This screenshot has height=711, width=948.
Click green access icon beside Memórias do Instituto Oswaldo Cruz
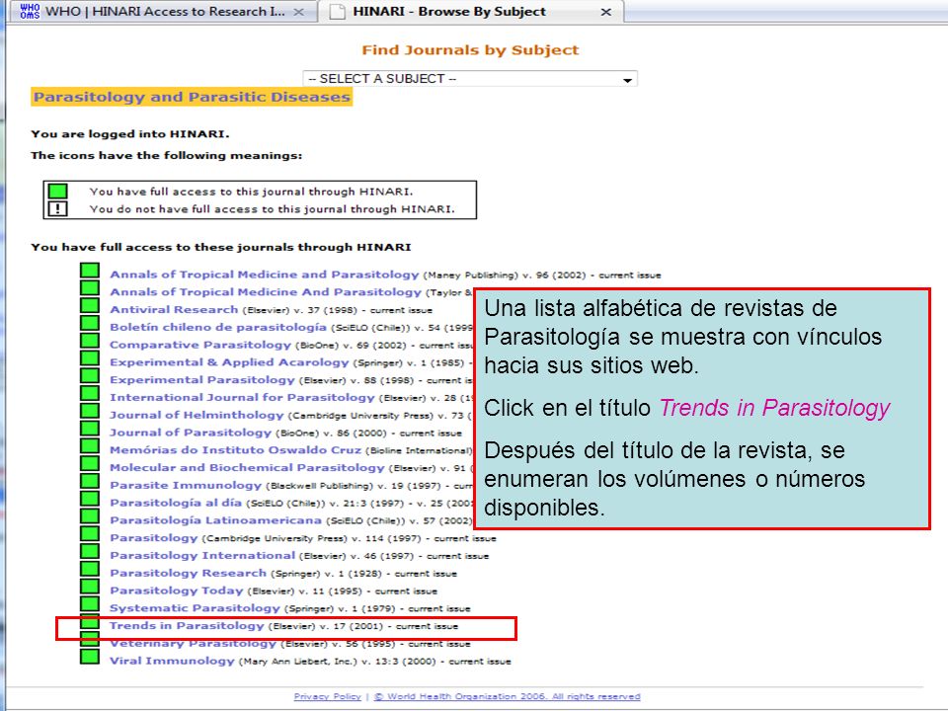pos(90,445)
